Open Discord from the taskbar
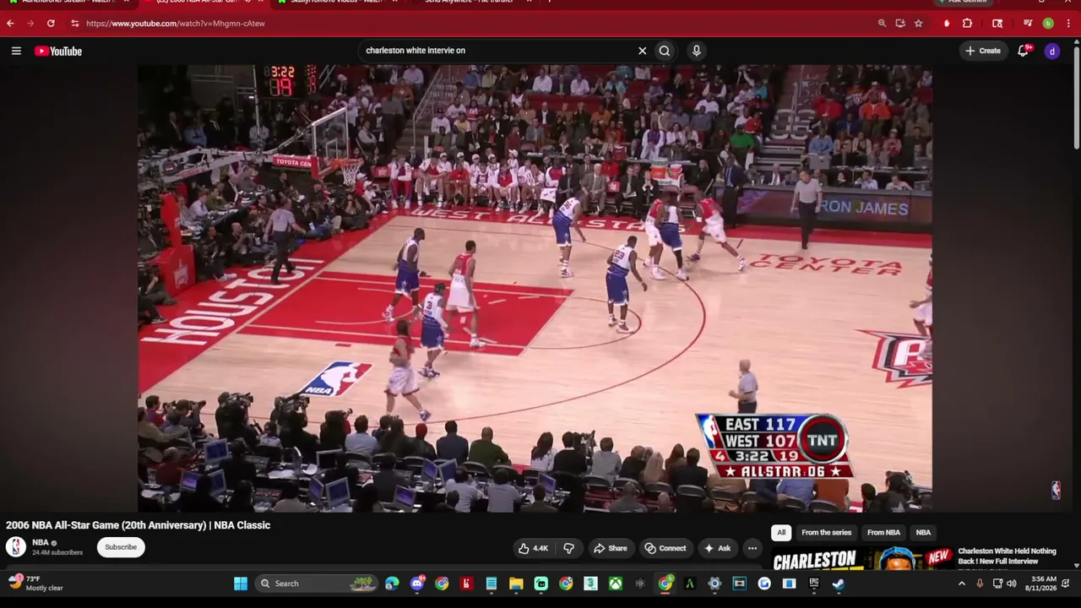 pyautogui.click(x=417, y=584)
